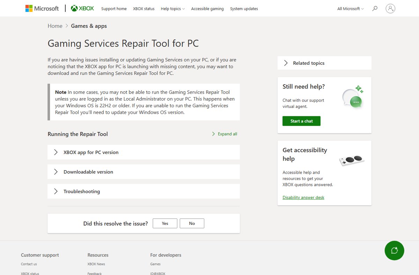Image resolution: width=419 pixels, height=275 pixels.
Task: Click the Still need help? heading
Action: click(303, 87)
